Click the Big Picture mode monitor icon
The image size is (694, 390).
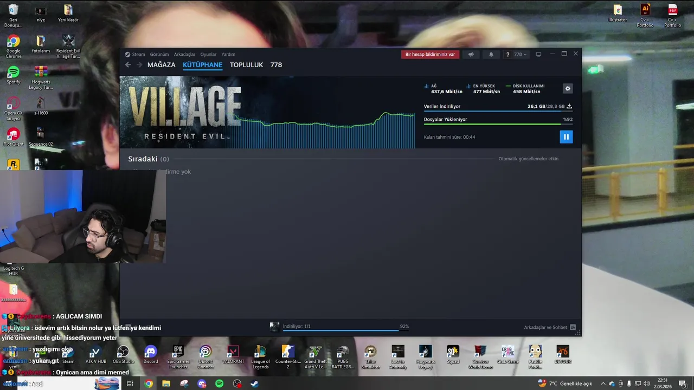[x=538, y=54]
